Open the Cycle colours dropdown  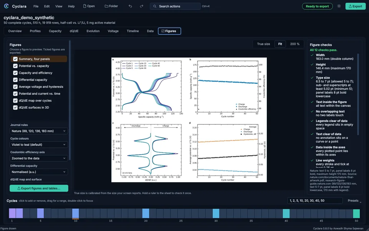[39, 145]
